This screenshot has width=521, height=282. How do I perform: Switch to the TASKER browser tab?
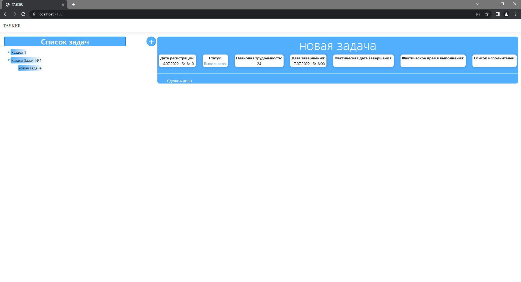click(x=33, y=4)
